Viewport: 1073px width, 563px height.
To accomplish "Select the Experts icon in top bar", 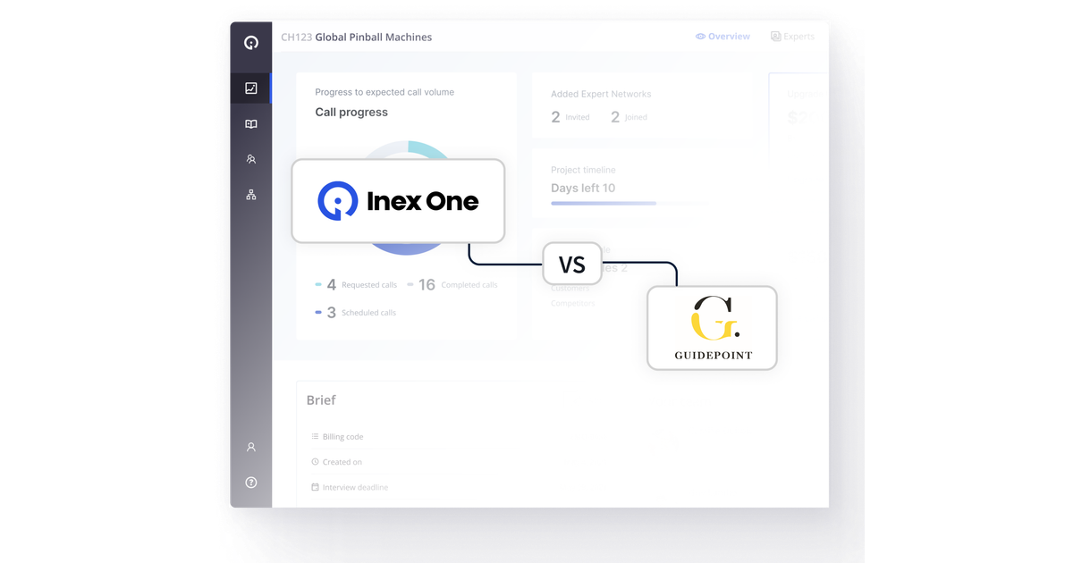I will click(x=776, y=36).
